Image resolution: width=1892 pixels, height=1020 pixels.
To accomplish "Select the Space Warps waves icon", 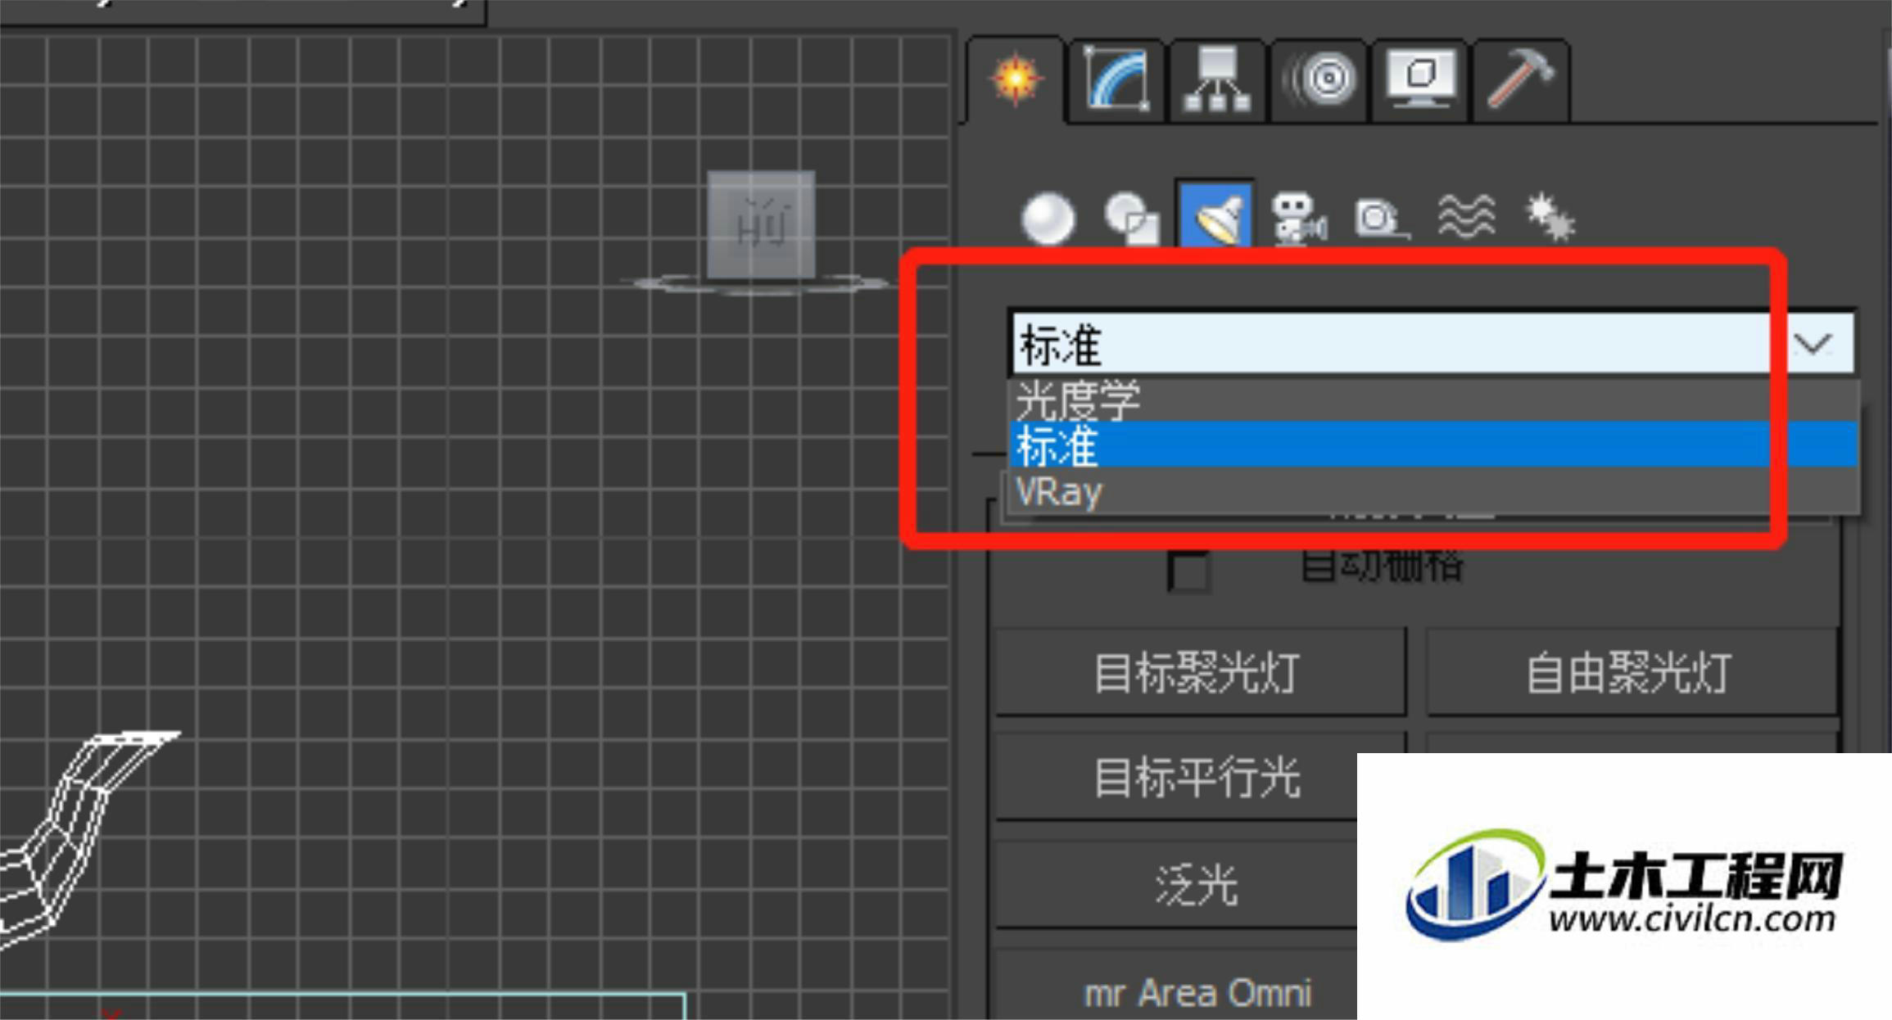I will 1465,218.
